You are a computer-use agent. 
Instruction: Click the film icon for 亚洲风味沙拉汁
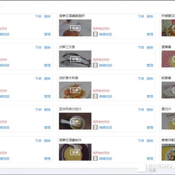pos(95,127)
